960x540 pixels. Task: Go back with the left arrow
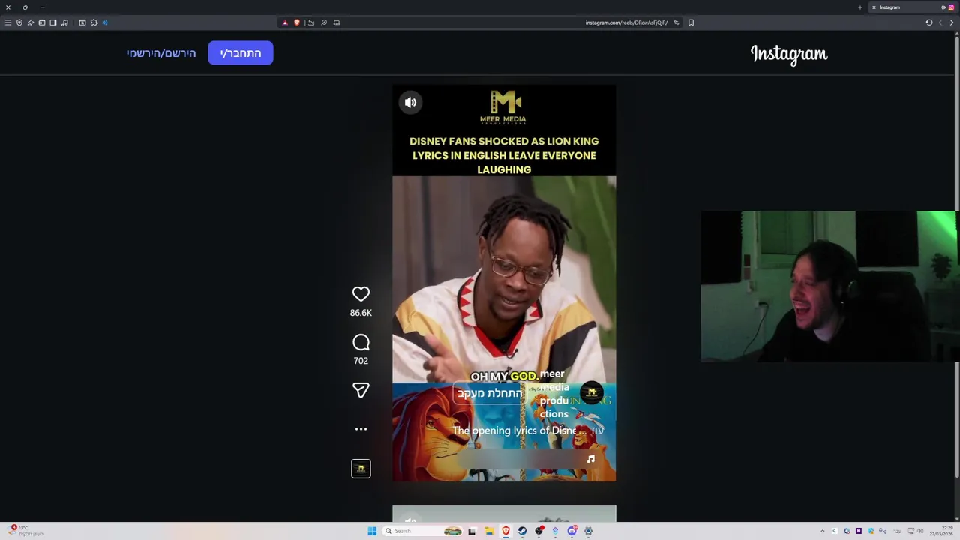click(940, 22)
